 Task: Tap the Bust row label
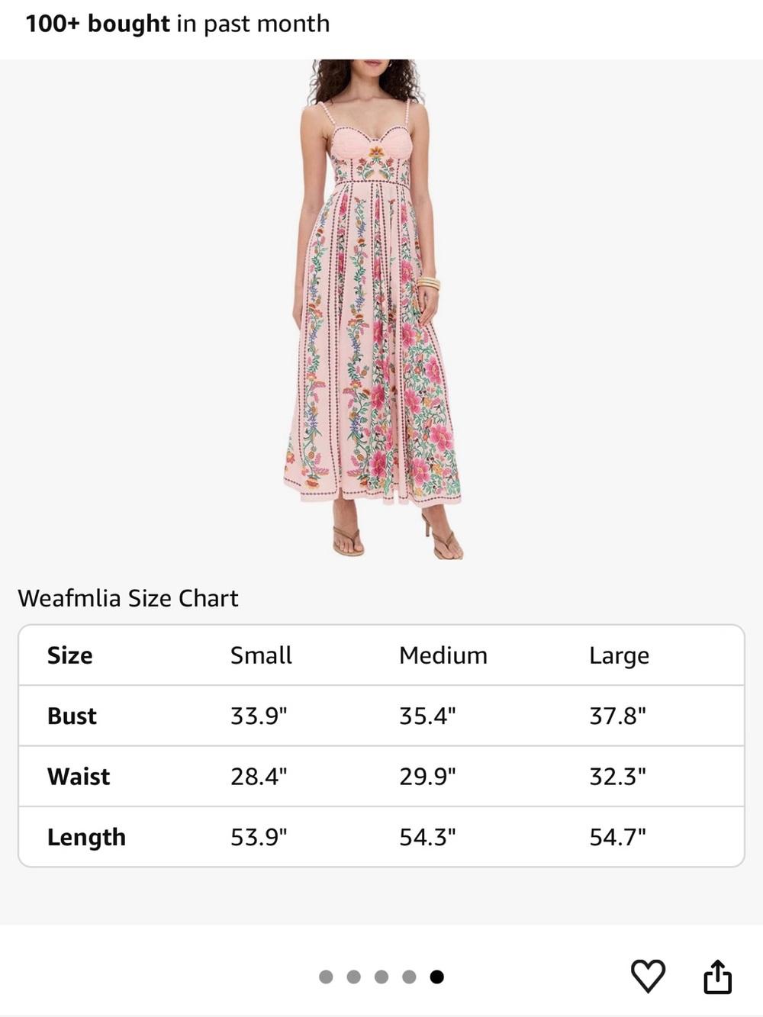pyautogui.click(x=72, y=716)
